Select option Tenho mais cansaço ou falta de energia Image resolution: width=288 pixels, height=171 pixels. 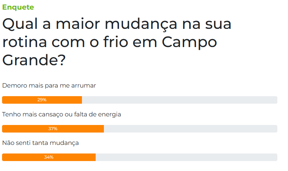(x=61, y=114)
